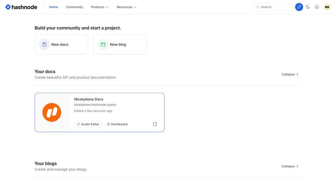The image size is (336, 181).
Task: Click the New blog icon
Action: coord(103,45)
